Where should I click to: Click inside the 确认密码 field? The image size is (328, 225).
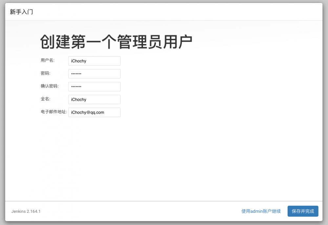pyautogui.click(x=94, y=86)
